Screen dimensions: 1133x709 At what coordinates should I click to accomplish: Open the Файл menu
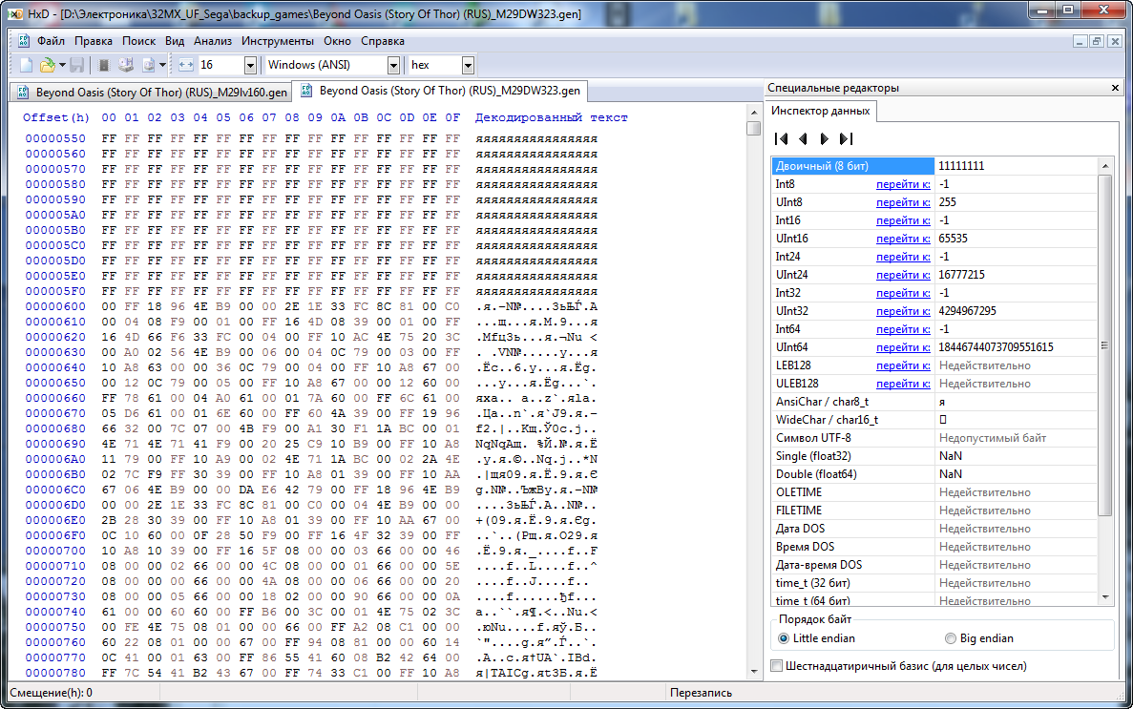pyautogui.click(x=51, y=41)
